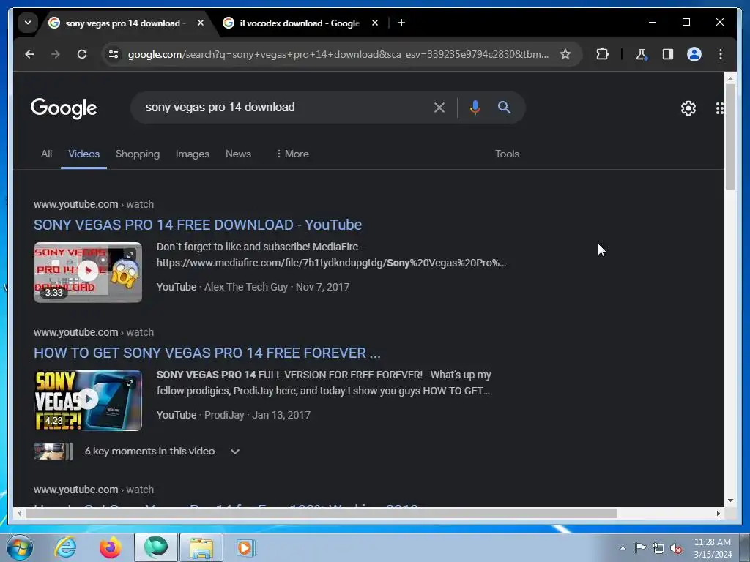
Task: Click first result's www.youtube.com breadcrumb
Action: pos(75,204)
